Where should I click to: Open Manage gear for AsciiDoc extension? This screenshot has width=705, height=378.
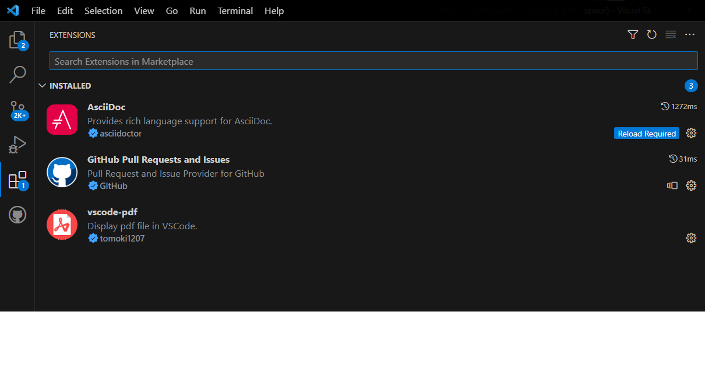click(x=691, y=134)
